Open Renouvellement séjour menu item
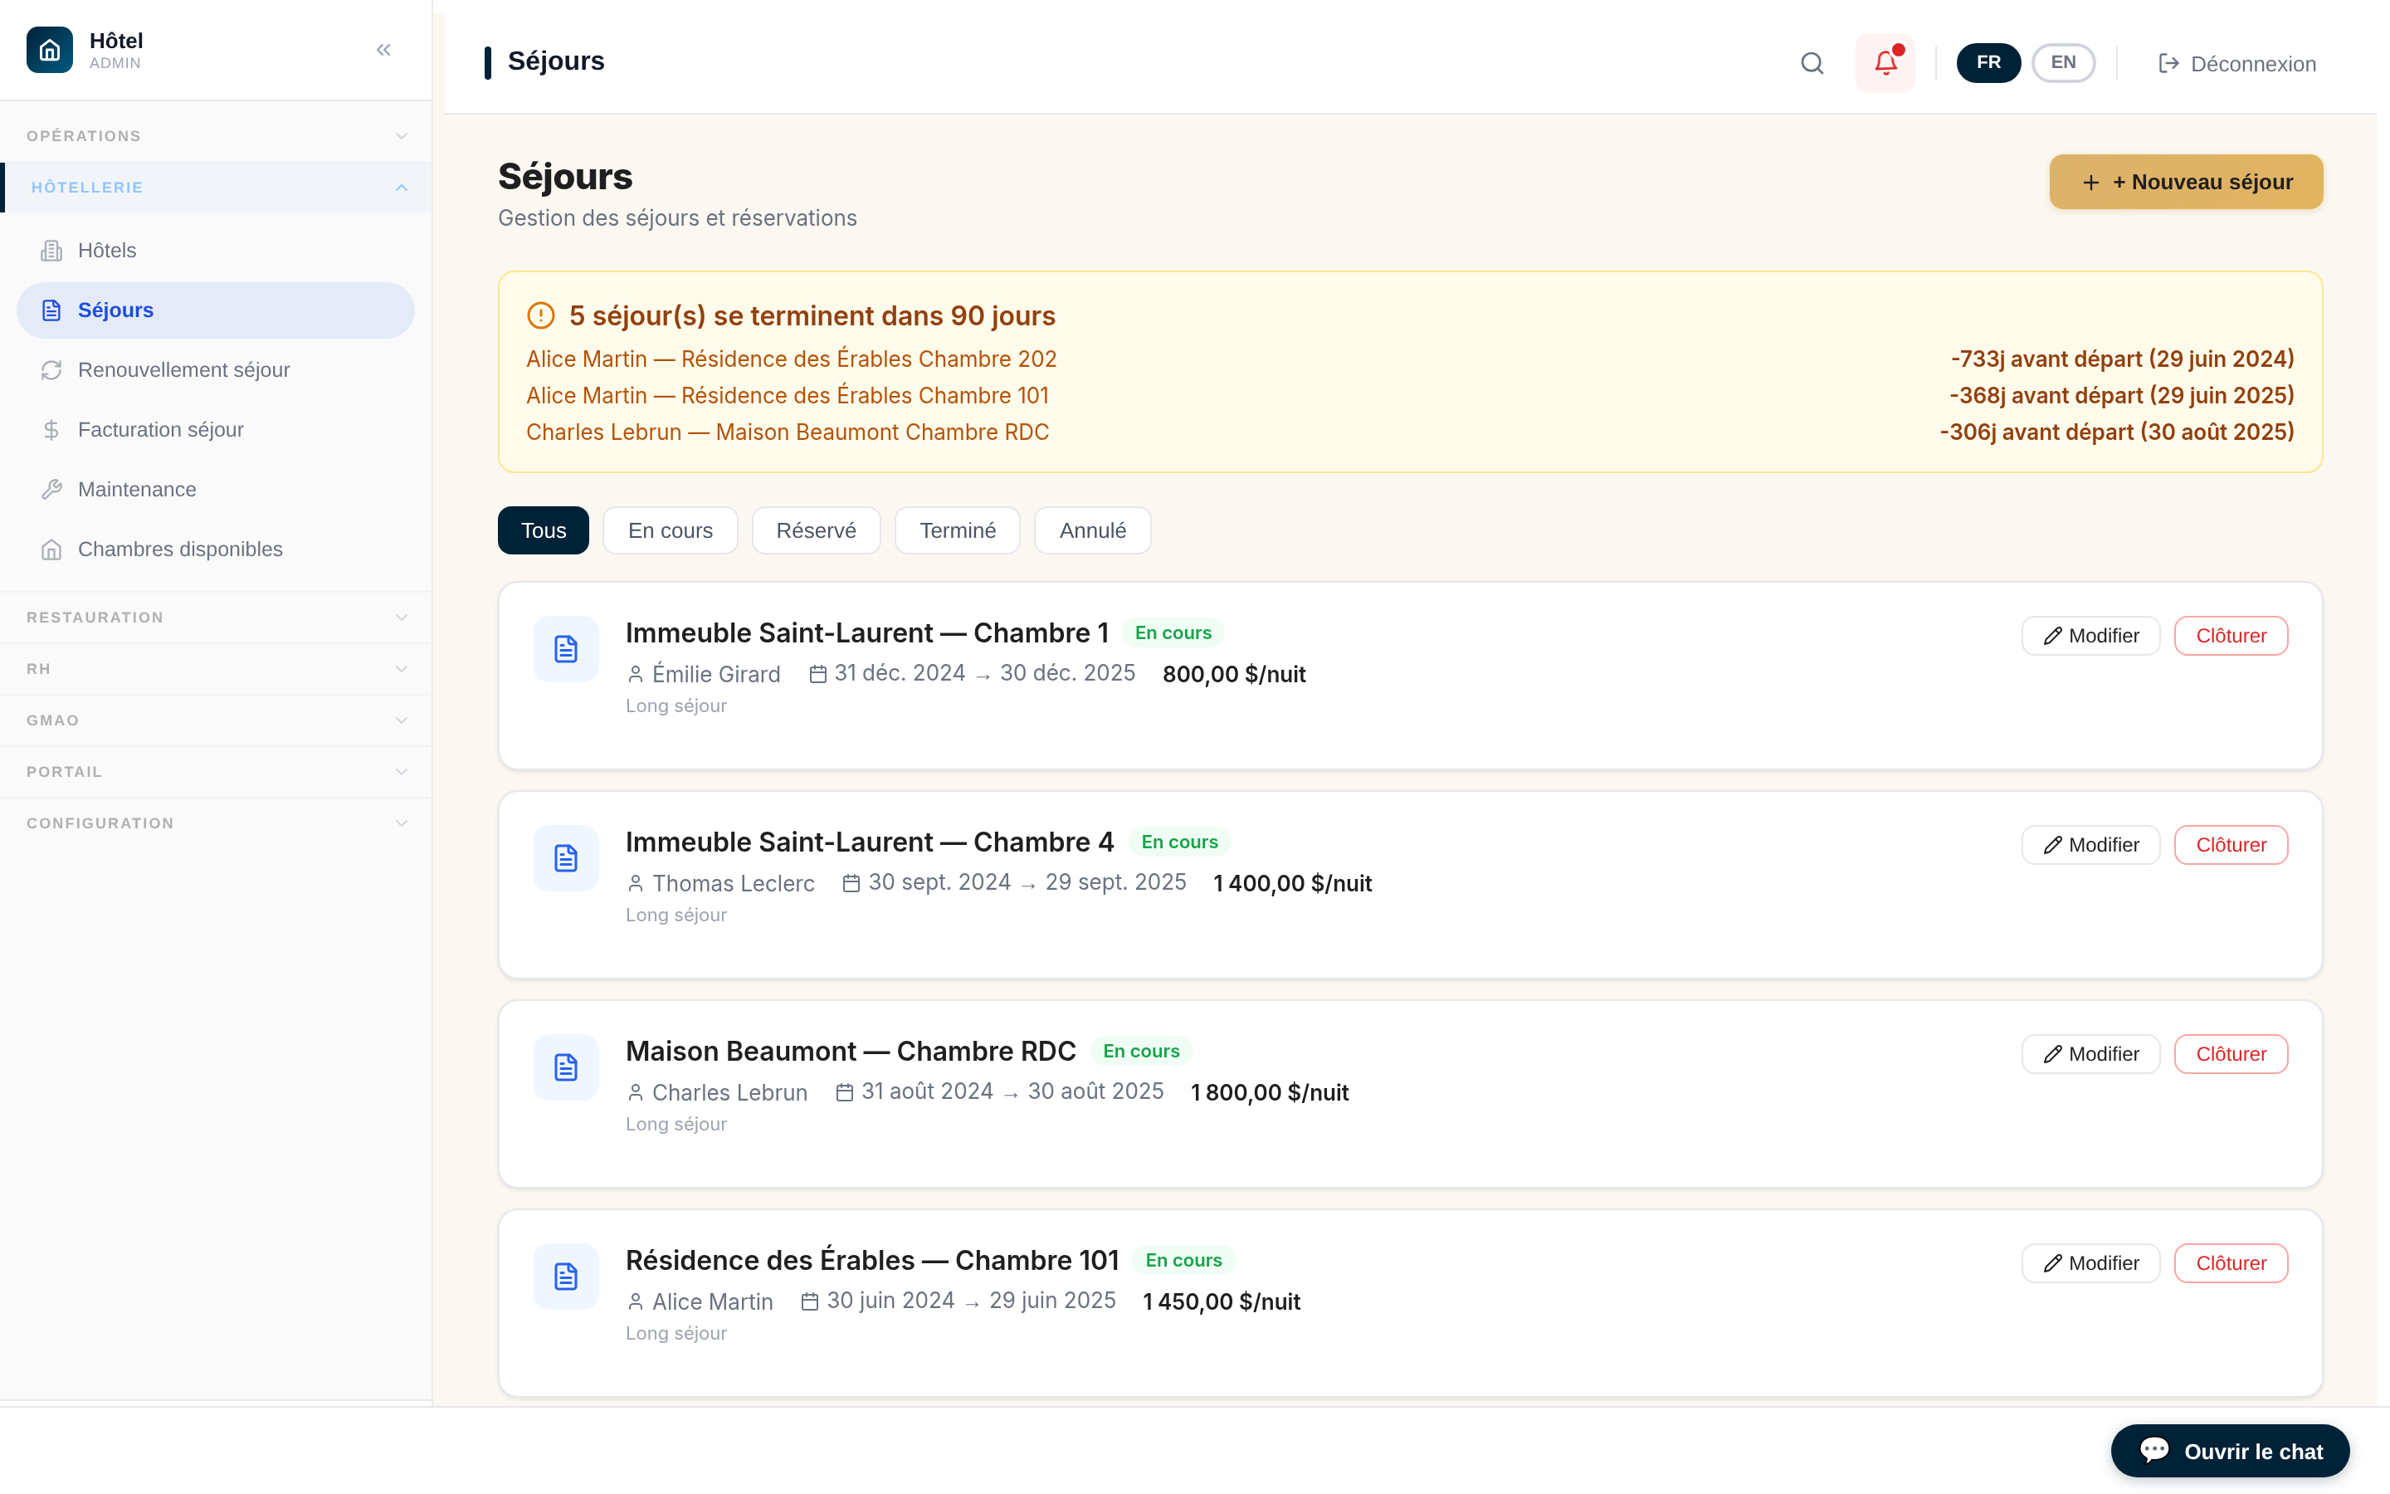 (215, 370)
